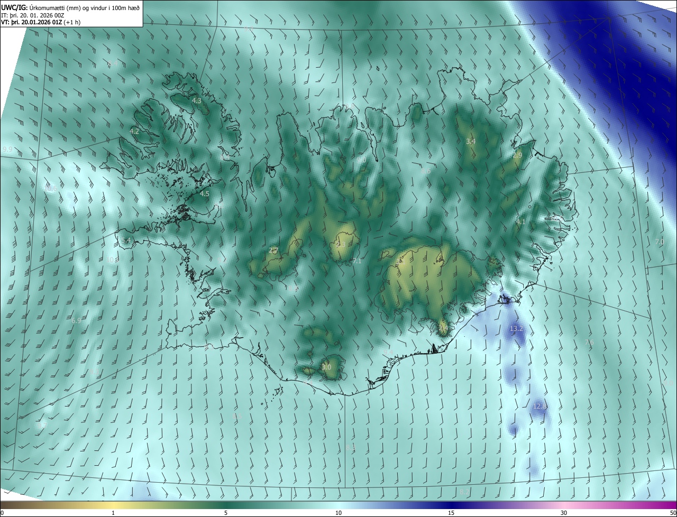Screen dimensions: 677x517
Task: Click the 7.1 value label
Action: [x=357, y=261]
